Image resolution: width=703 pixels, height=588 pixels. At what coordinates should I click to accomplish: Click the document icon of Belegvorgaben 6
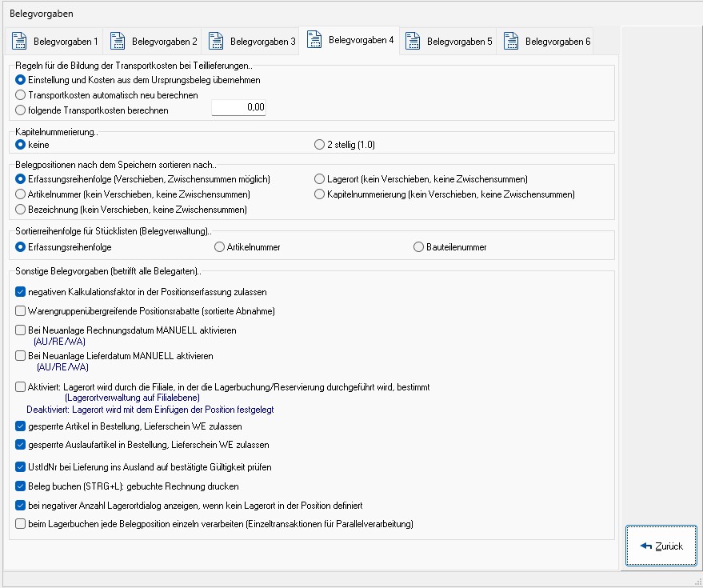[511, 41]
